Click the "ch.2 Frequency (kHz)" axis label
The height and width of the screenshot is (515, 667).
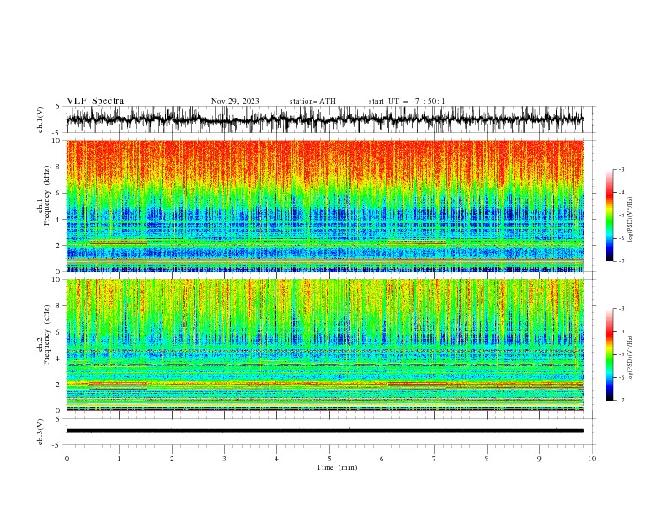pos(44,335)
